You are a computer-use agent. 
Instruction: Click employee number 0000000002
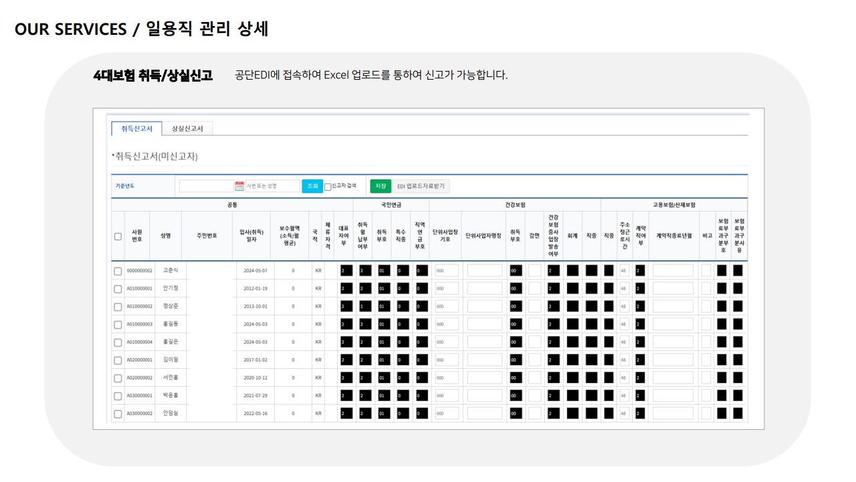pyautogui.click(x=140, y=271)
